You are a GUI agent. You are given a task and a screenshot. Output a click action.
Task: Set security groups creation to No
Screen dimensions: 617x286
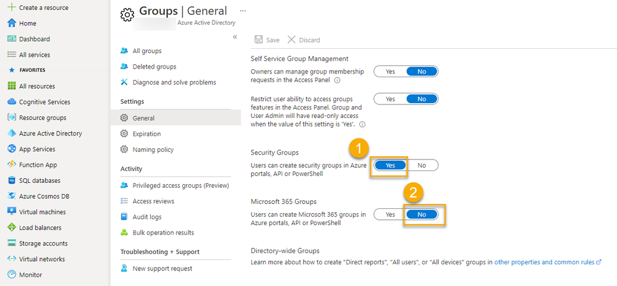(422, 166)
